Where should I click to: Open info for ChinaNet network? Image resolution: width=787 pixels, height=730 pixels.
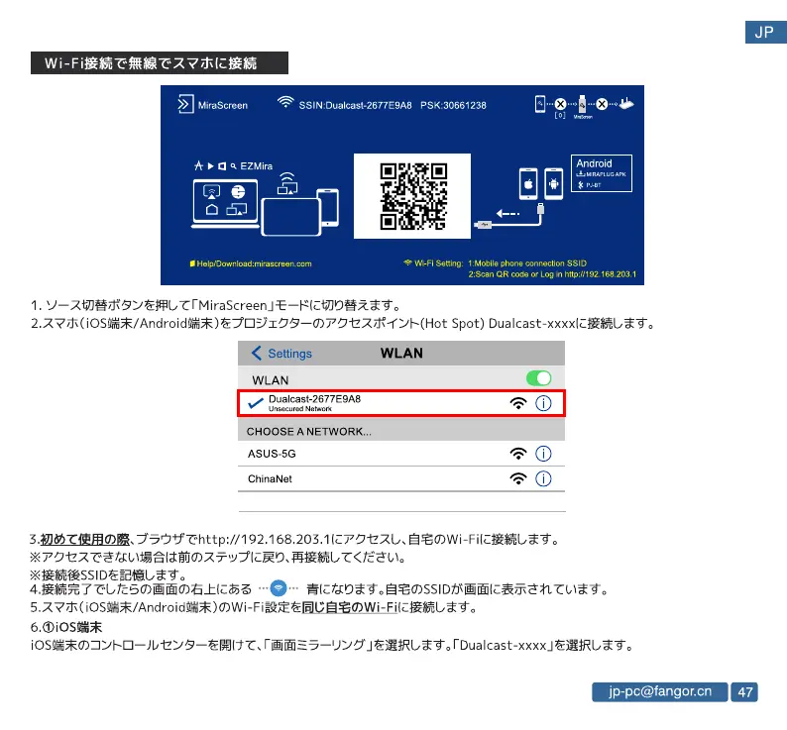(x=543, y=478)
